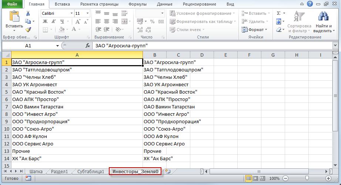Center cell text horizontally
The height and width of the screenshot is (185, 341).
pos(106,21)
